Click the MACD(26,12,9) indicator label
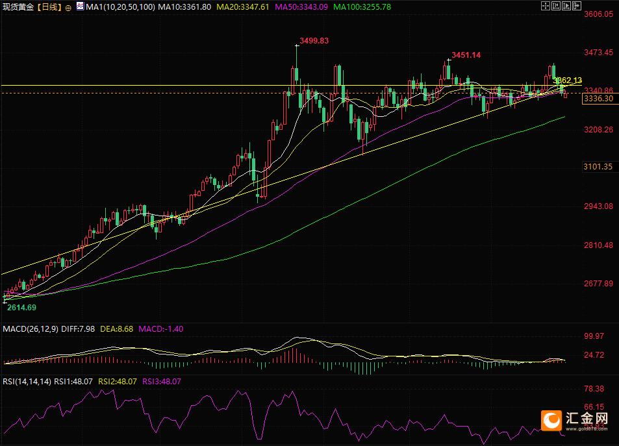Screen dimensions: 619x446 (31, 328)
